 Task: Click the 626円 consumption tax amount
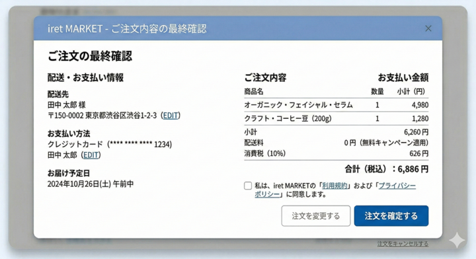click(418, 153)
